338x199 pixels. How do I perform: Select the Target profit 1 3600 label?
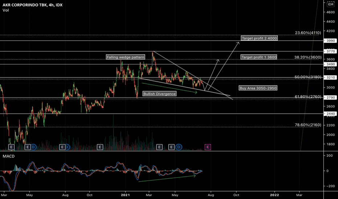point(259,57)
